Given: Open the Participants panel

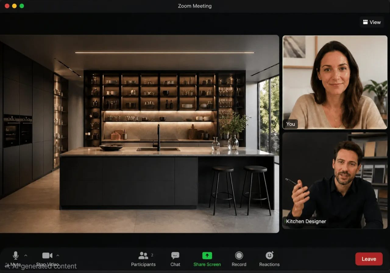Looking at the screenshot, I should pos(143,259).
